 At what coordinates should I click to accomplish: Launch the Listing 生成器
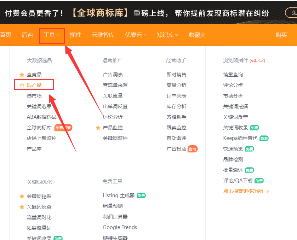120,195
